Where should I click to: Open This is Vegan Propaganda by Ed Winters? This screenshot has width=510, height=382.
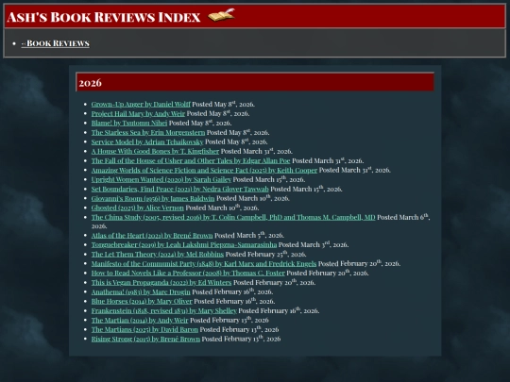point(161,283)
